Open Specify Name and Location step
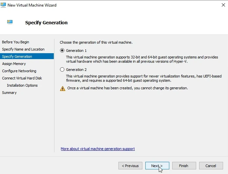The width and height of the screenshot is (228, 174). pos(23,49)
